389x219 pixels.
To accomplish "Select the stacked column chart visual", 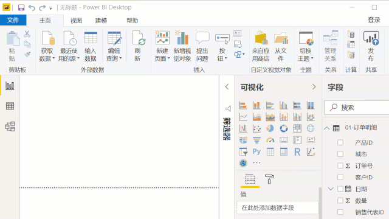I will (x=256, y=105).
